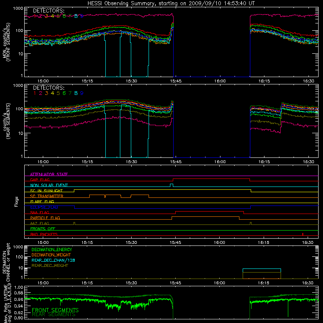Click the REAR SEGMENTS livetime legend text
323x323 pixels.
pyautogui.click(x=54, y=315)
